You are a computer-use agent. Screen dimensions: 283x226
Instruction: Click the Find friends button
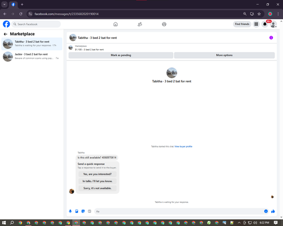pos(242,24)
